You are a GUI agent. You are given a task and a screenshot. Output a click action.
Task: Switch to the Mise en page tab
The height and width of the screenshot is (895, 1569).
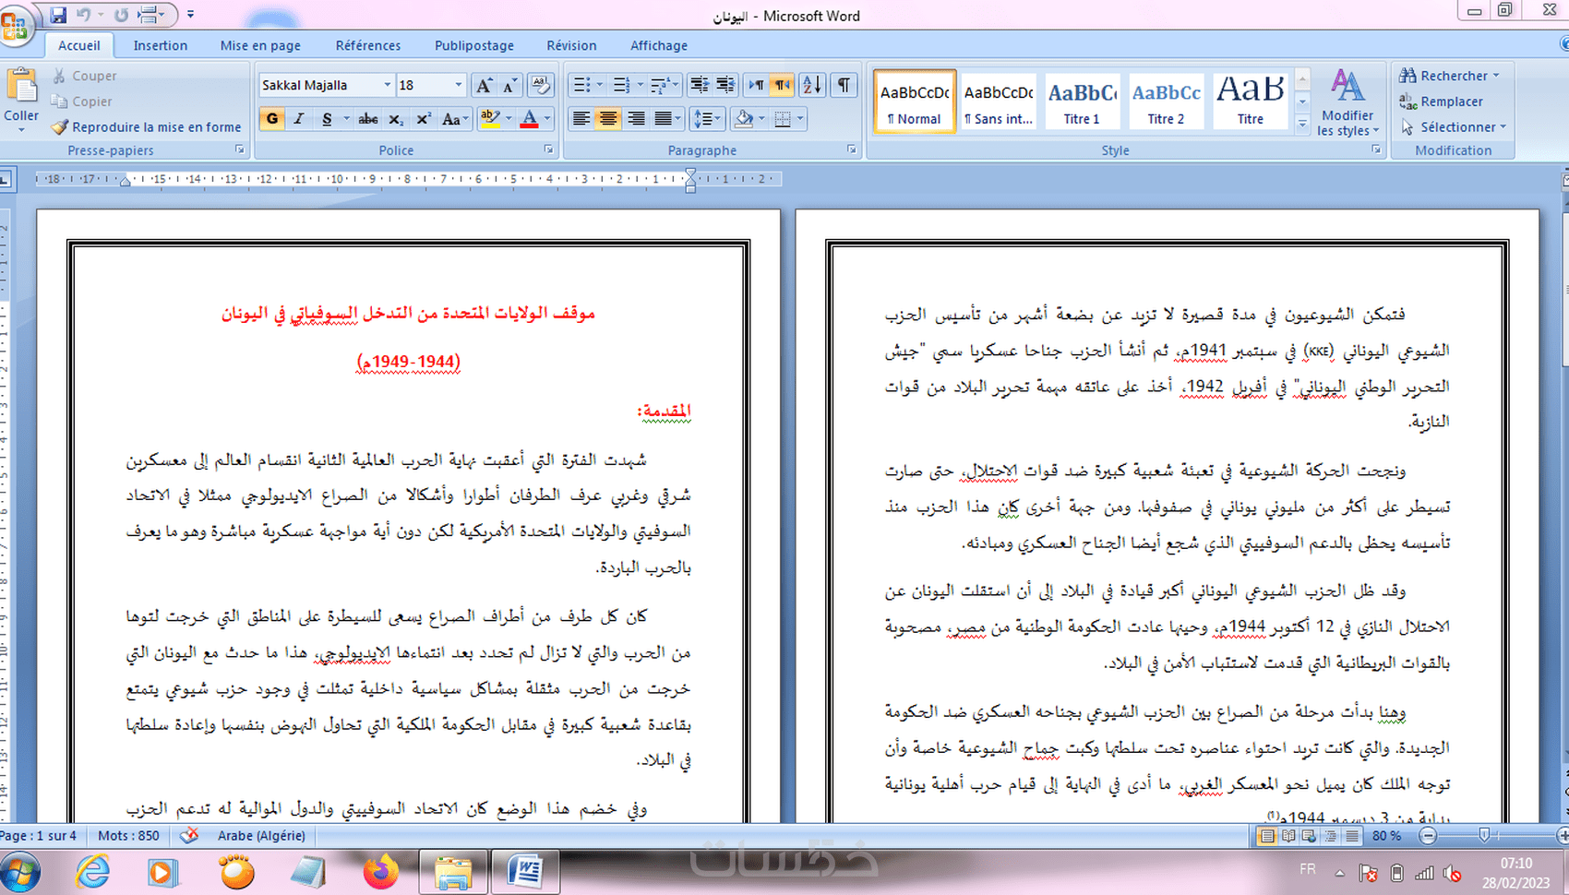(260, 45)
